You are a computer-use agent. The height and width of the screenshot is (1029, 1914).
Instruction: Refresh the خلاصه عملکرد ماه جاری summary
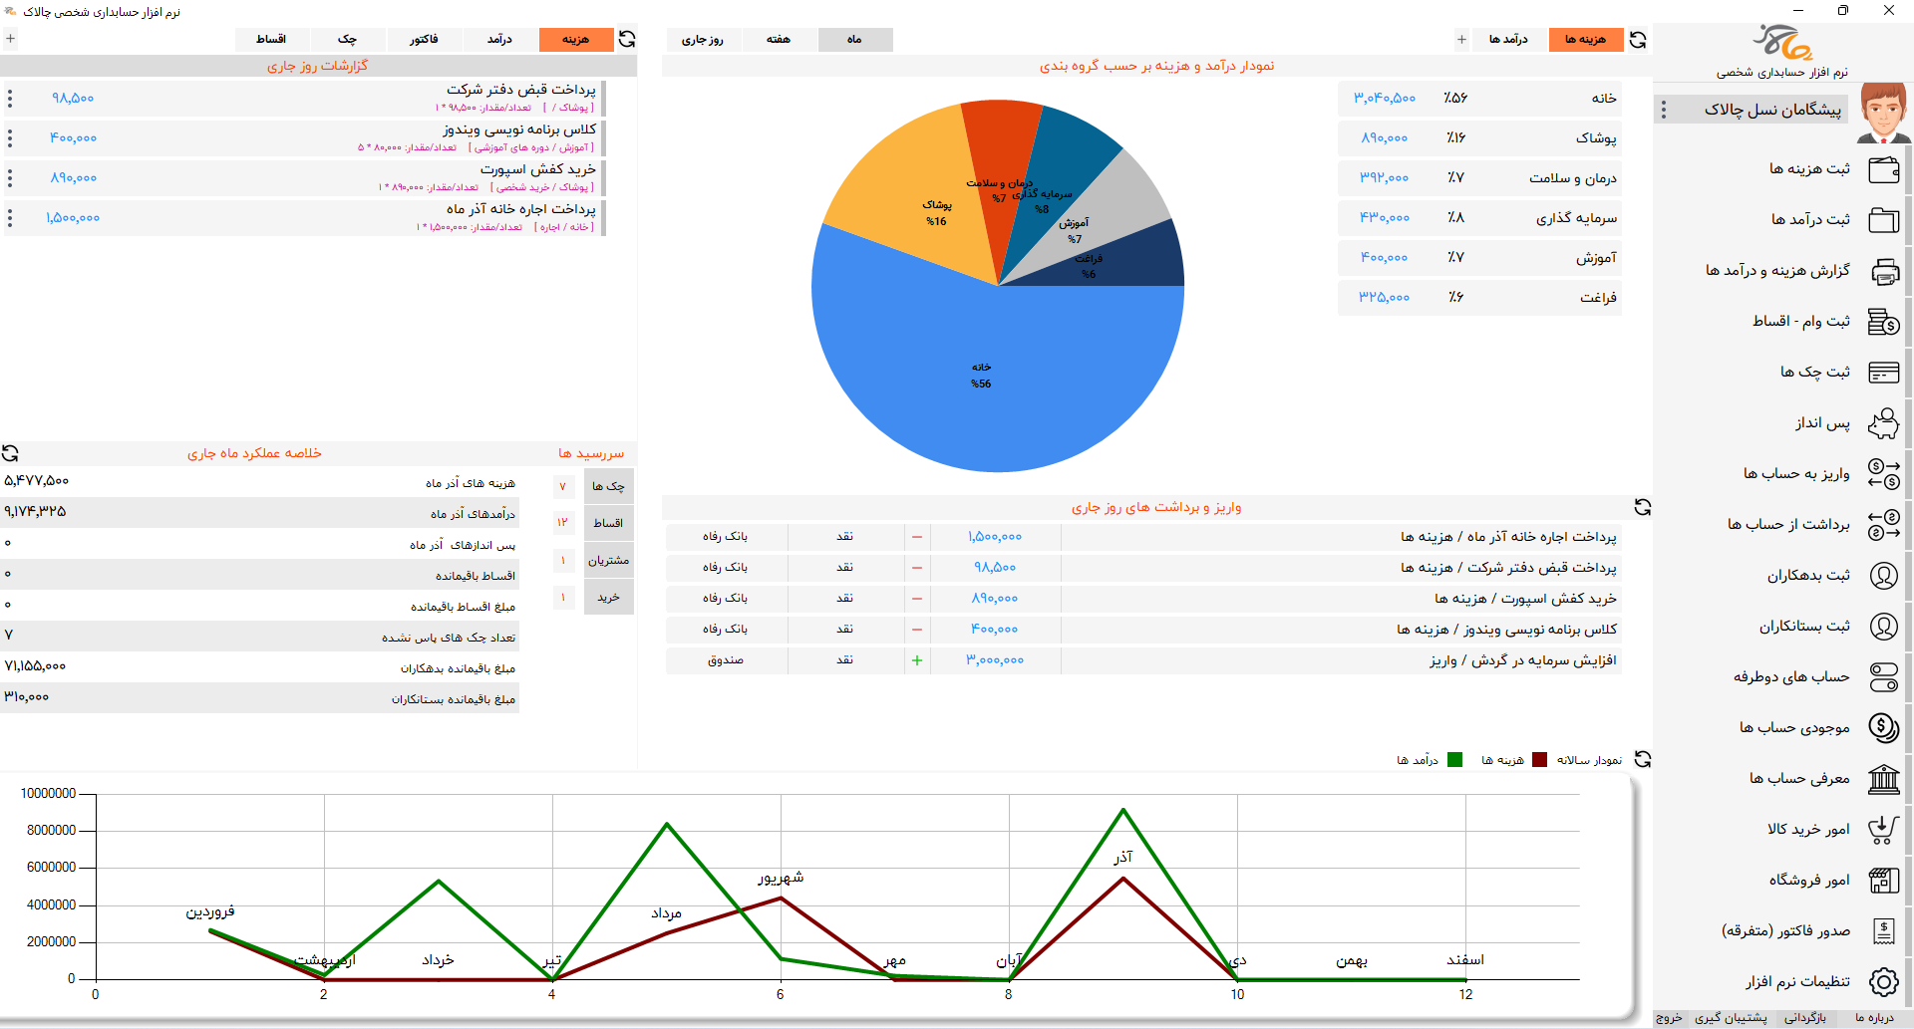(11, 453)
